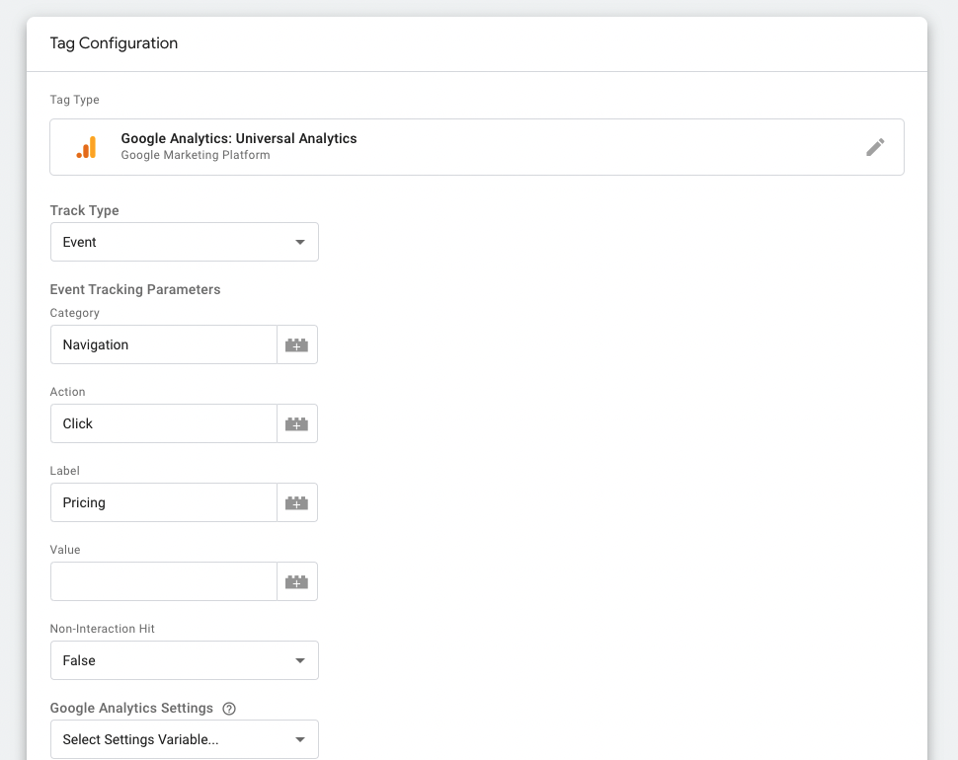Open the Select Settings Variable dropdown
The image size is (958, 760).
tap(185, 739)
